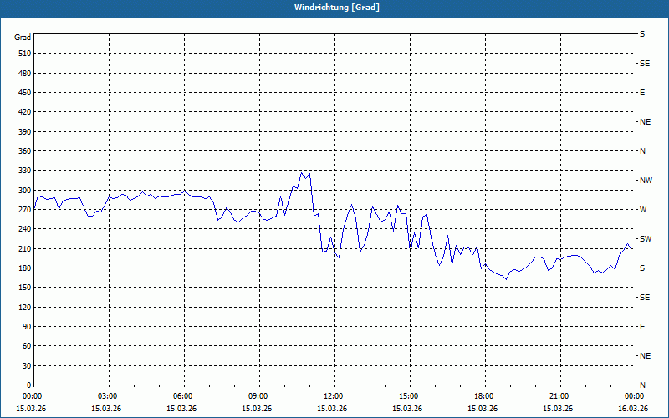Image resolution: width=669 pixels, height=418 pixels.
Task: Pick the 18:00 time label
Action: (x=483, y=396)
